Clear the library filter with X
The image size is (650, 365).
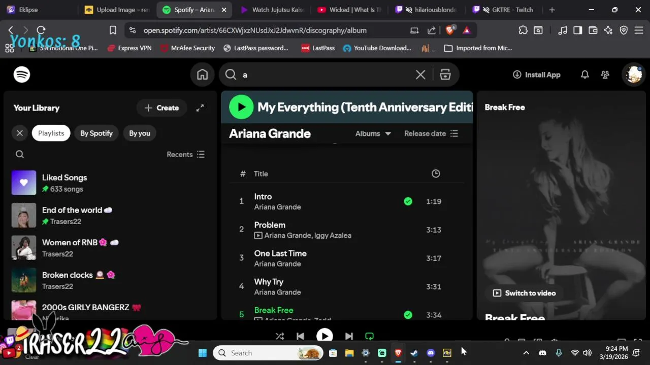point(20,133)
